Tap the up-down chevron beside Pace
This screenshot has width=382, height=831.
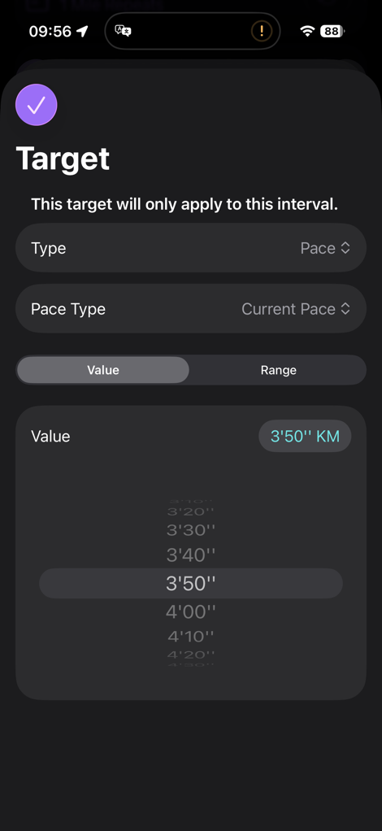coord(345,248)
